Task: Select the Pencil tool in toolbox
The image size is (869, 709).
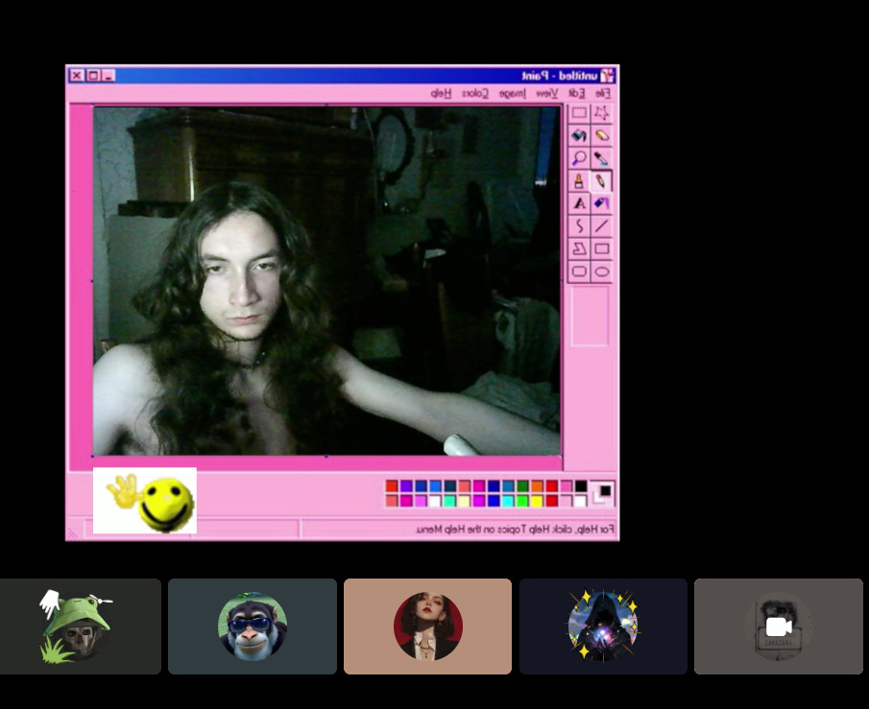Action: [602, 180]
